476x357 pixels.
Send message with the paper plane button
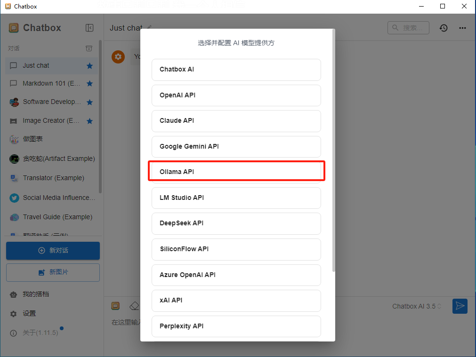point(460,306)
